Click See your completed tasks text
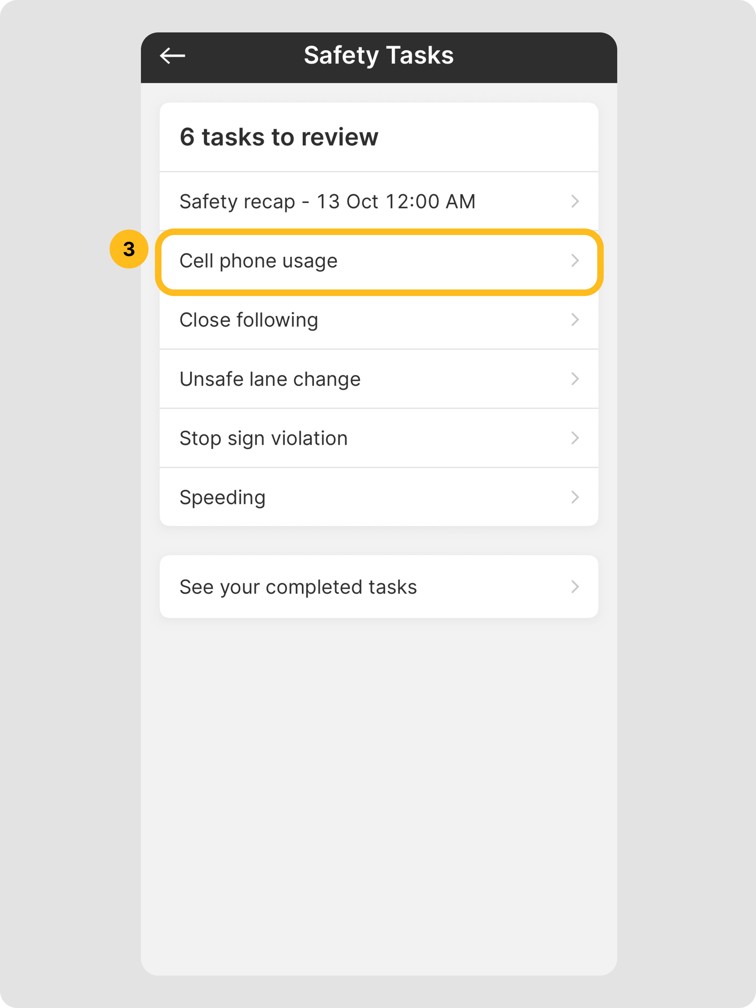The height and width of the screenshot is (1008, 756). [x=298, y=587]
